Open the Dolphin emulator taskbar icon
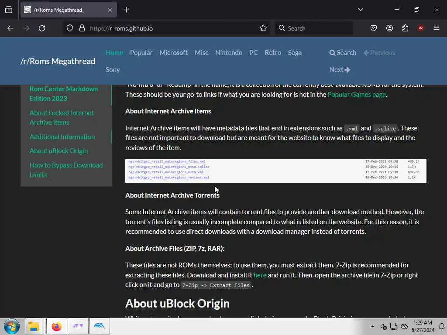Image resolution: width=447 pixels, height=335 pixels. point(99,326)
